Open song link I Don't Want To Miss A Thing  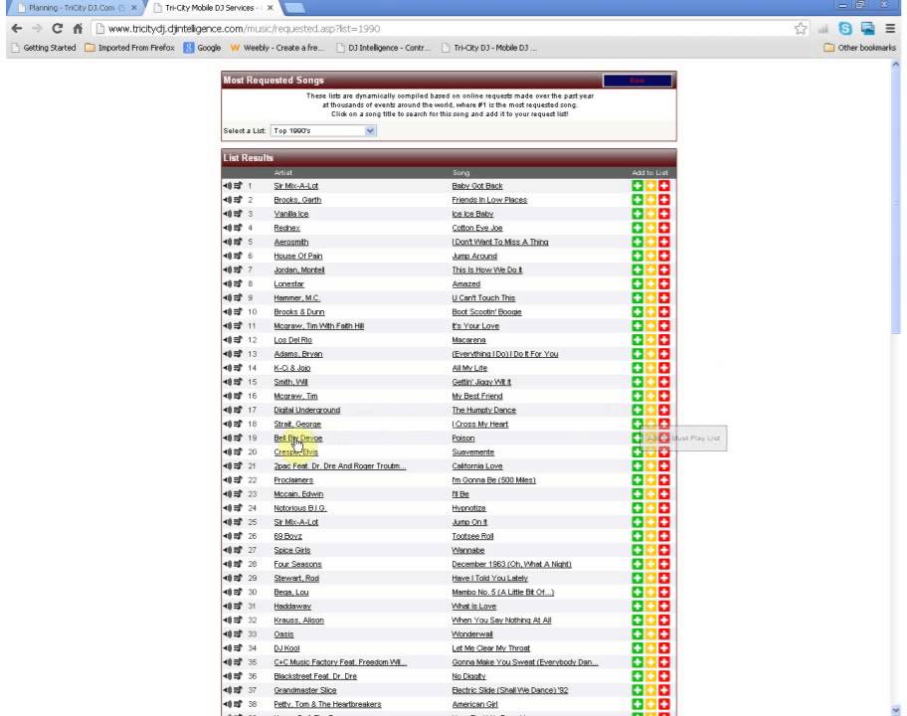[x=500, y=242]
